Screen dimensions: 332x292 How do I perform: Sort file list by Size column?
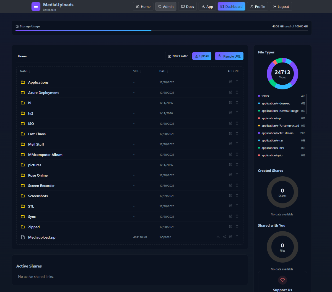tap(137, 71)
